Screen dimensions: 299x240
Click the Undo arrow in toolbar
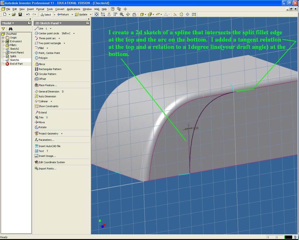28,14
